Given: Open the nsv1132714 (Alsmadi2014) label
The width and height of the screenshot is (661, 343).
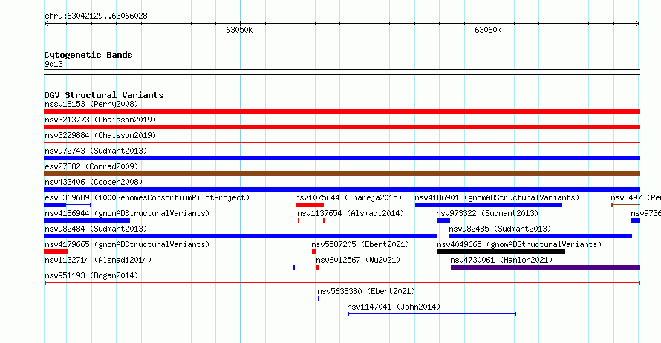Looking at the screenshot, I should 98,260.
